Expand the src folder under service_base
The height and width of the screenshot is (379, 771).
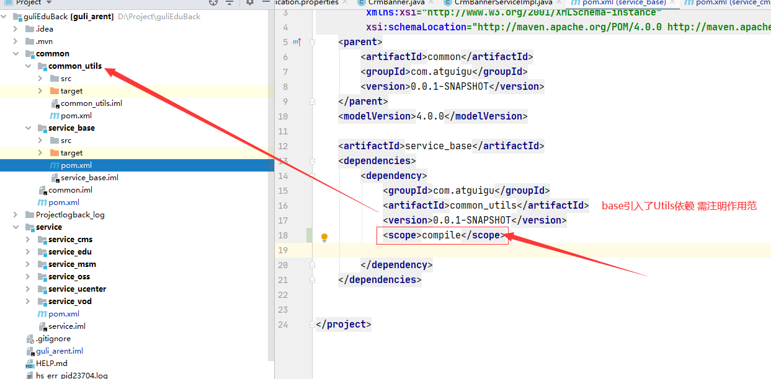[41, 141]
